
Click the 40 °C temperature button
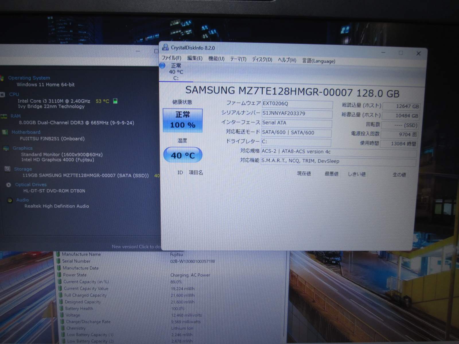click(183, 155)
